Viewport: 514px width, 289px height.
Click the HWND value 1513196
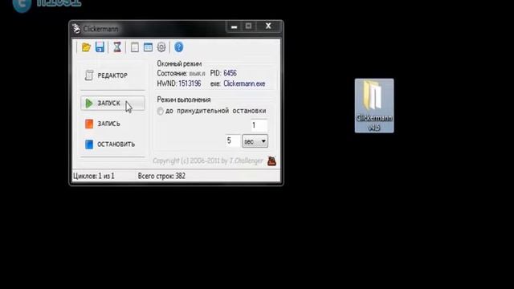[190, 83]
